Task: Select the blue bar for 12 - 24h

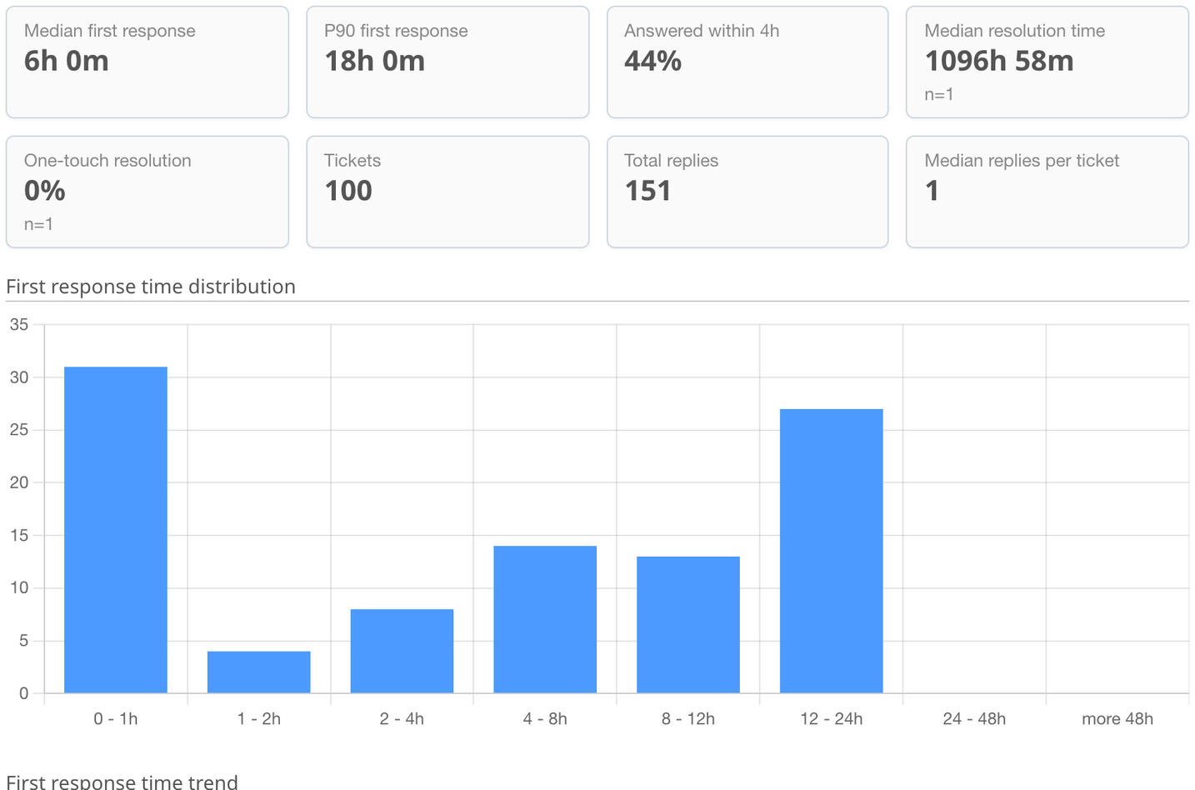Action: (x=832, y=551)
